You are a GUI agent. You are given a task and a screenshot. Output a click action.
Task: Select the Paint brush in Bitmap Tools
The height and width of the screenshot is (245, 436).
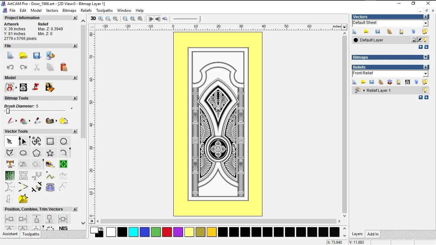[x=10, y=121]
